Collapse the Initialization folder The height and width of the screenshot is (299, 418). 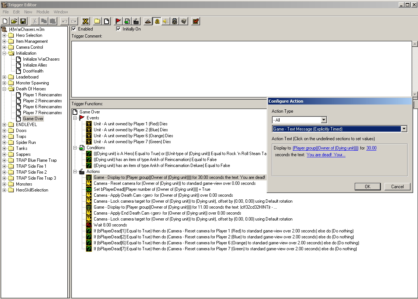[4, 53]
